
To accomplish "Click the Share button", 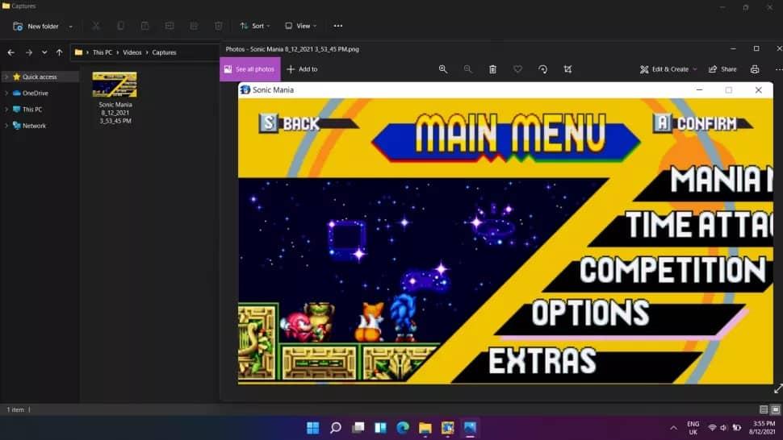I will [722, 69].
